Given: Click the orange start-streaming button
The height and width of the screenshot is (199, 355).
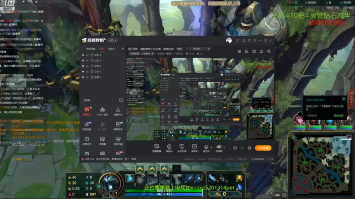Looking at the screenshot, I should 263,148.
